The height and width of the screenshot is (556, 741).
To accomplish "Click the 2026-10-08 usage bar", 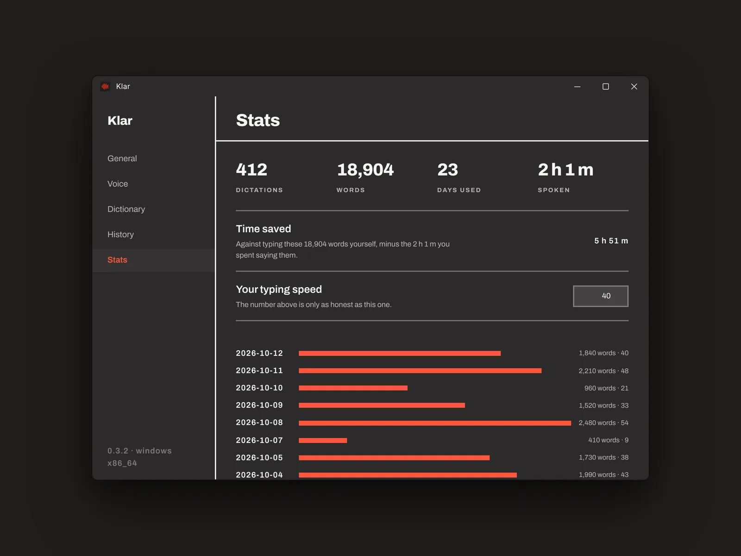I will (435, 423).
